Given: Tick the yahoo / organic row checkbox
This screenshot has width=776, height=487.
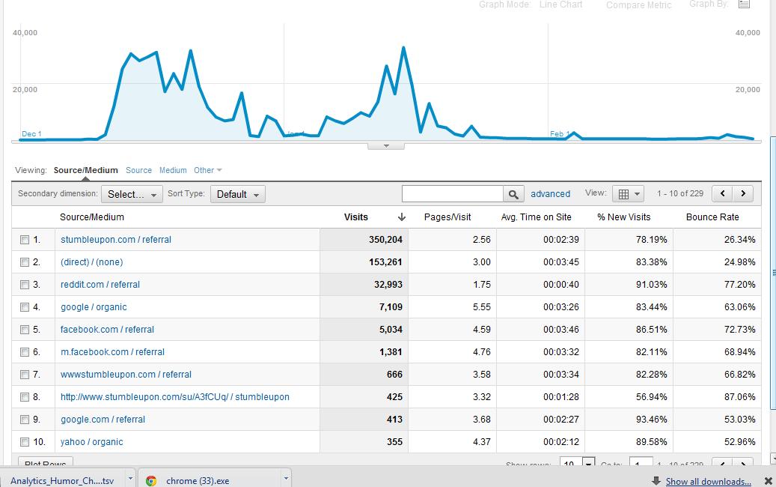Looking at the screenshot, I should 25,442.
